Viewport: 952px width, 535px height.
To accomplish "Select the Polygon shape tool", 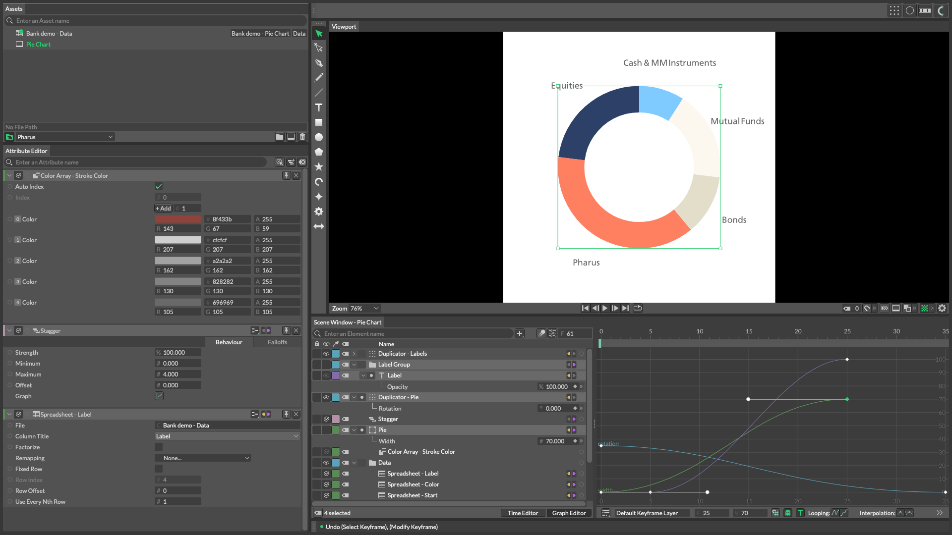I will pyautogui.click(x=319, y=152).
